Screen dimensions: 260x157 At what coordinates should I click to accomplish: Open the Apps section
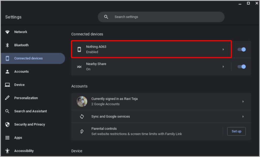[33, 138]
